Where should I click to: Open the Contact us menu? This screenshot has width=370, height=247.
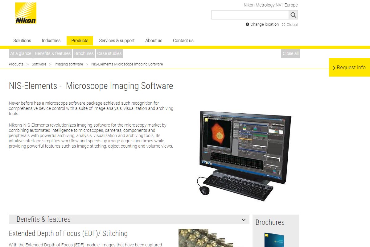pos(183,40)
